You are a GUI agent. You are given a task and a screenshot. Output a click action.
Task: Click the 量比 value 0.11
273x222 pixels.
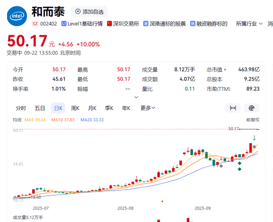190,89
